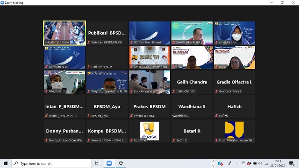Select Sekretariat BPSDM active speaker video
299x168 pixels.
coord(64,33)
